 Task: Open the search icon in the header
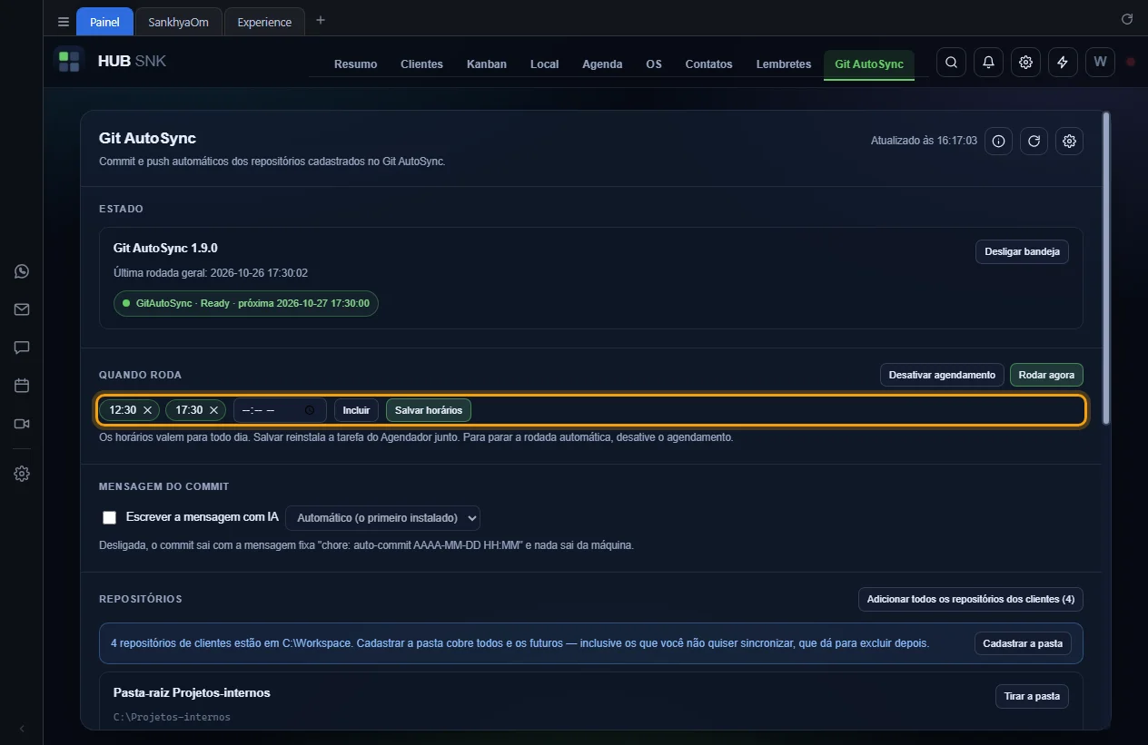(951, 63)
